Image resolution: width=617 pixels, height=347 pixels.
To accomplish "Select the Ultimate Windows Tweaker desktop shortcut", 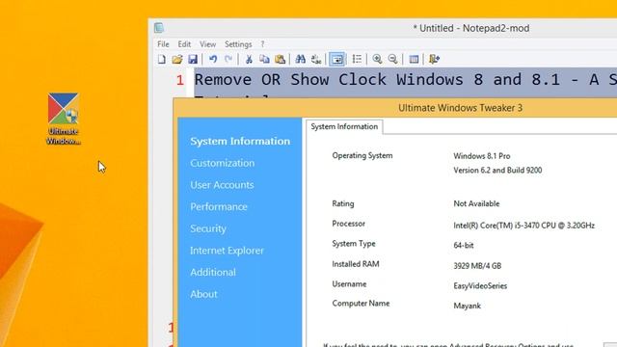I will (63, 119).
